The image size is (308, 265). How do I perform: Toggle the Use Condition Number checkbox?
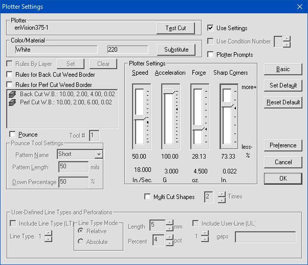tap(210, 41)
